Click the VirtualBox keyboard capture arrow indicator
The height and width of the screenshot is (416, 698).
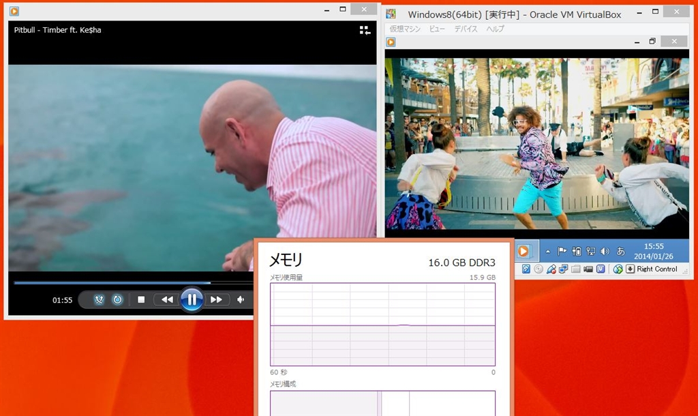tap(630, 269)
